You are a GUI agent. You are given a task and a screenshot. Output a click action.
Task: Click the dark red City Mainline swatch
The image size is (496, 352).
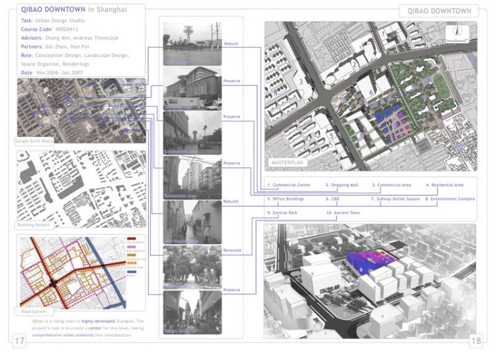[132, 238]
